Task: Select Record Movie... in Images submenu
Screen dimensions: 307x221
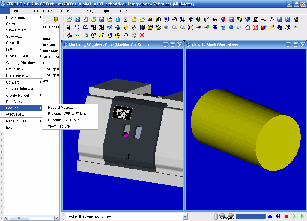Action: [x=70, y=108]
